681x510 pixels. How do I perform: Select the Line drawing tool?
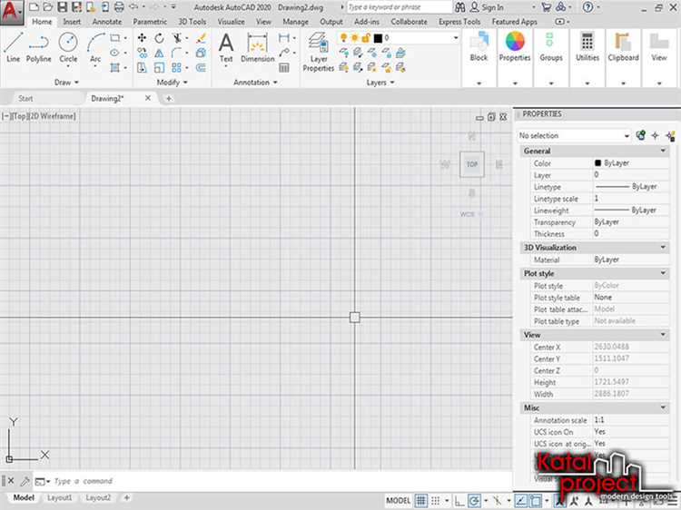[13, 46]
